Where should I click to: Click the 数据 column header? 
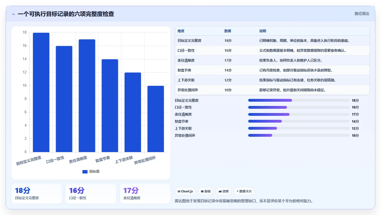click(227, 31)
